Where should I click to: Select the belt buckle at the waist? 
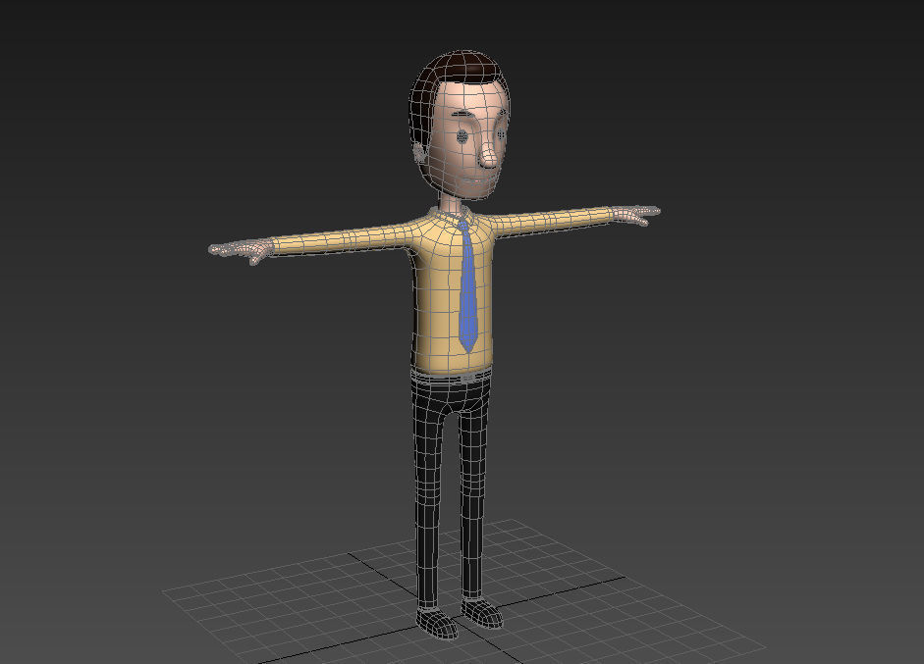tap(468, 378)
